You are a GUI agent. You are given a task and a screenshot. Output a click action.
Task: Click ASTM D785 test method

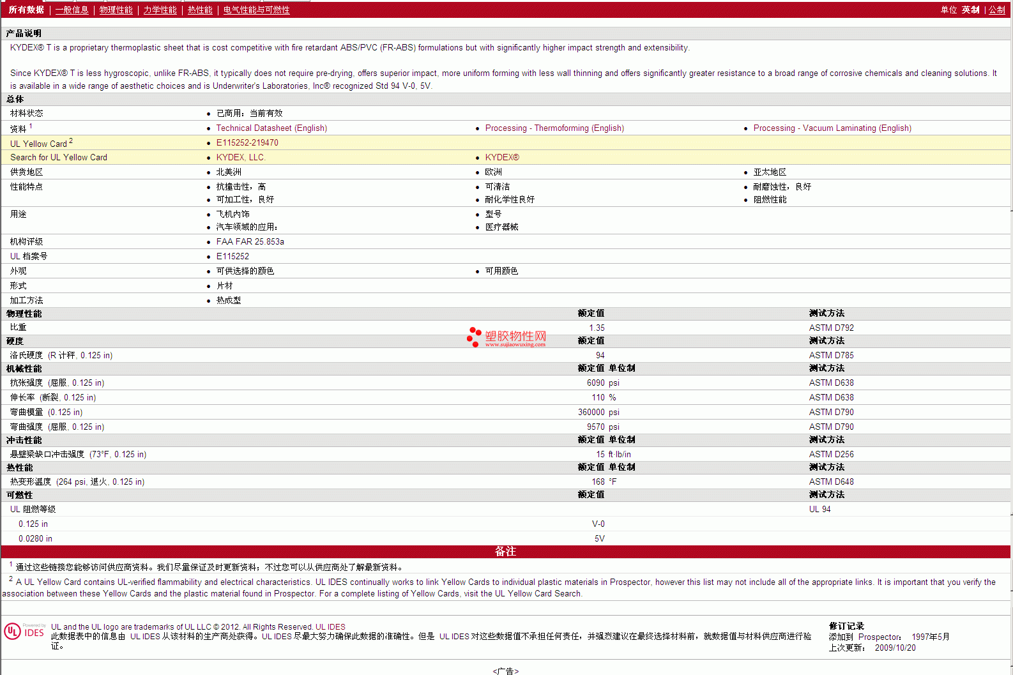[832, 356]
